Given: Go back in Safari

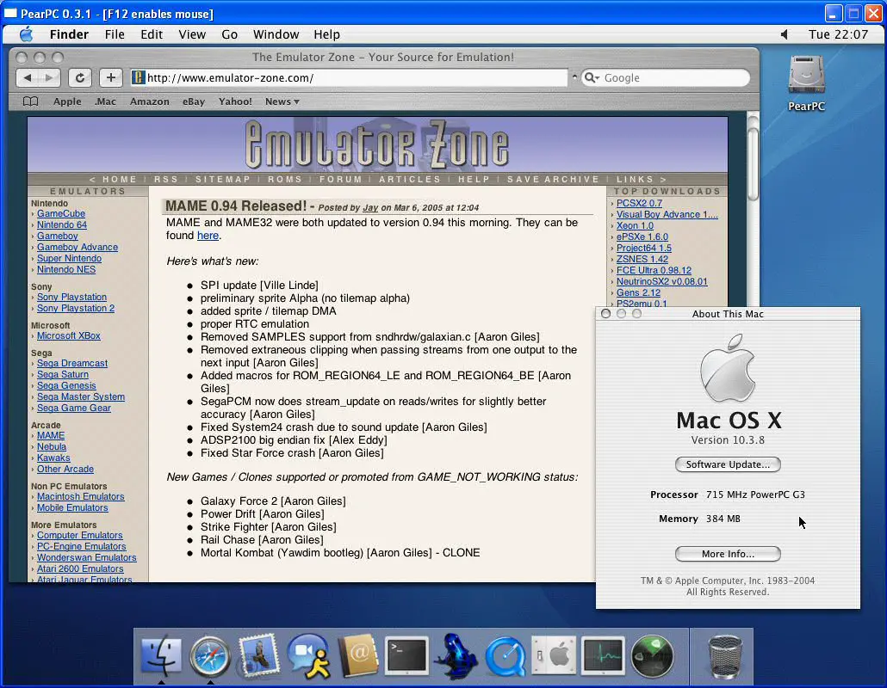Looking at the screenshot, I should point(28,77).
